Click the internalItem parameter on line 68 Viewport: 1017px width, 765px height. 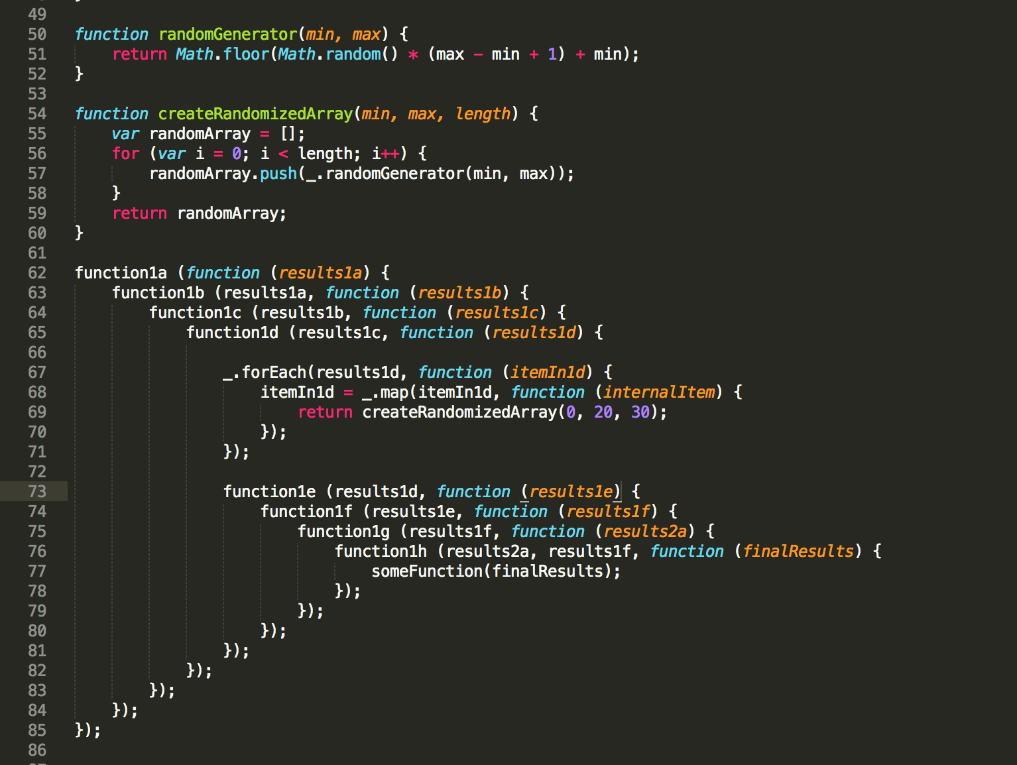click(659, 392)
